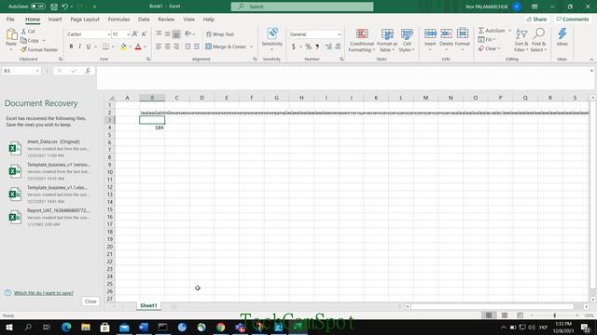
Task: Toggle bold formatting
Action: coord(71,47)
